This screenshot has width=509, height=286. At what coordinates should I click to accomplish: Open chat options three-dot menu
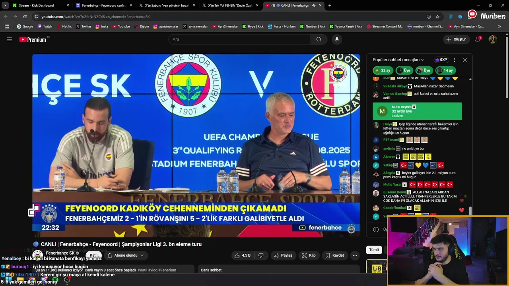[x=454, y=60]
